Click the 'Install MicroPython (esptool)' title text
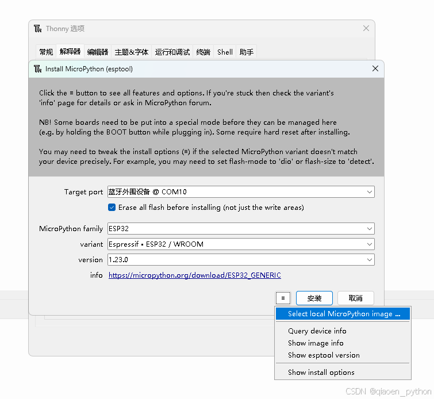 pyautogui.click(x=89, y=69)
